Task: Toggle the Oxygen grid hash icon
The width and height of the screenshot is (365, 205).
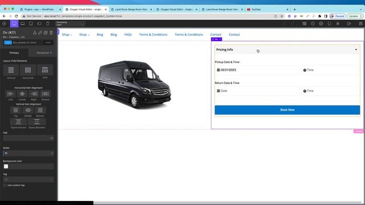Action: point(338,23)
